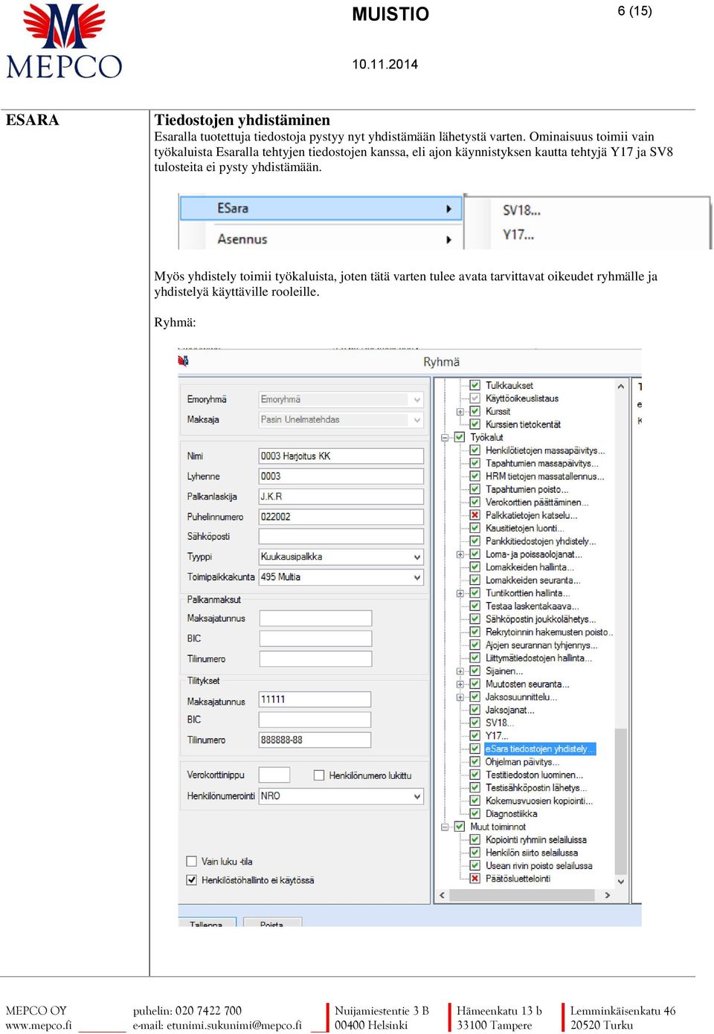Image resolution: width=714 pixels, height=1034 pixels.
Task: Expand the Loma- ja poissaolojanat node
Action: 460,555
